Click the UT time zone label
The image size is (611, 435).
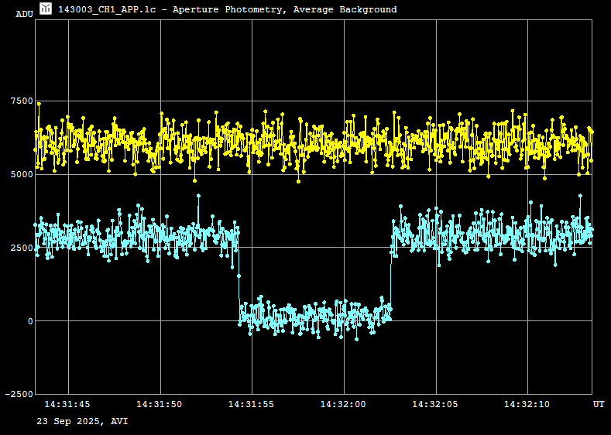click(599, 404)
